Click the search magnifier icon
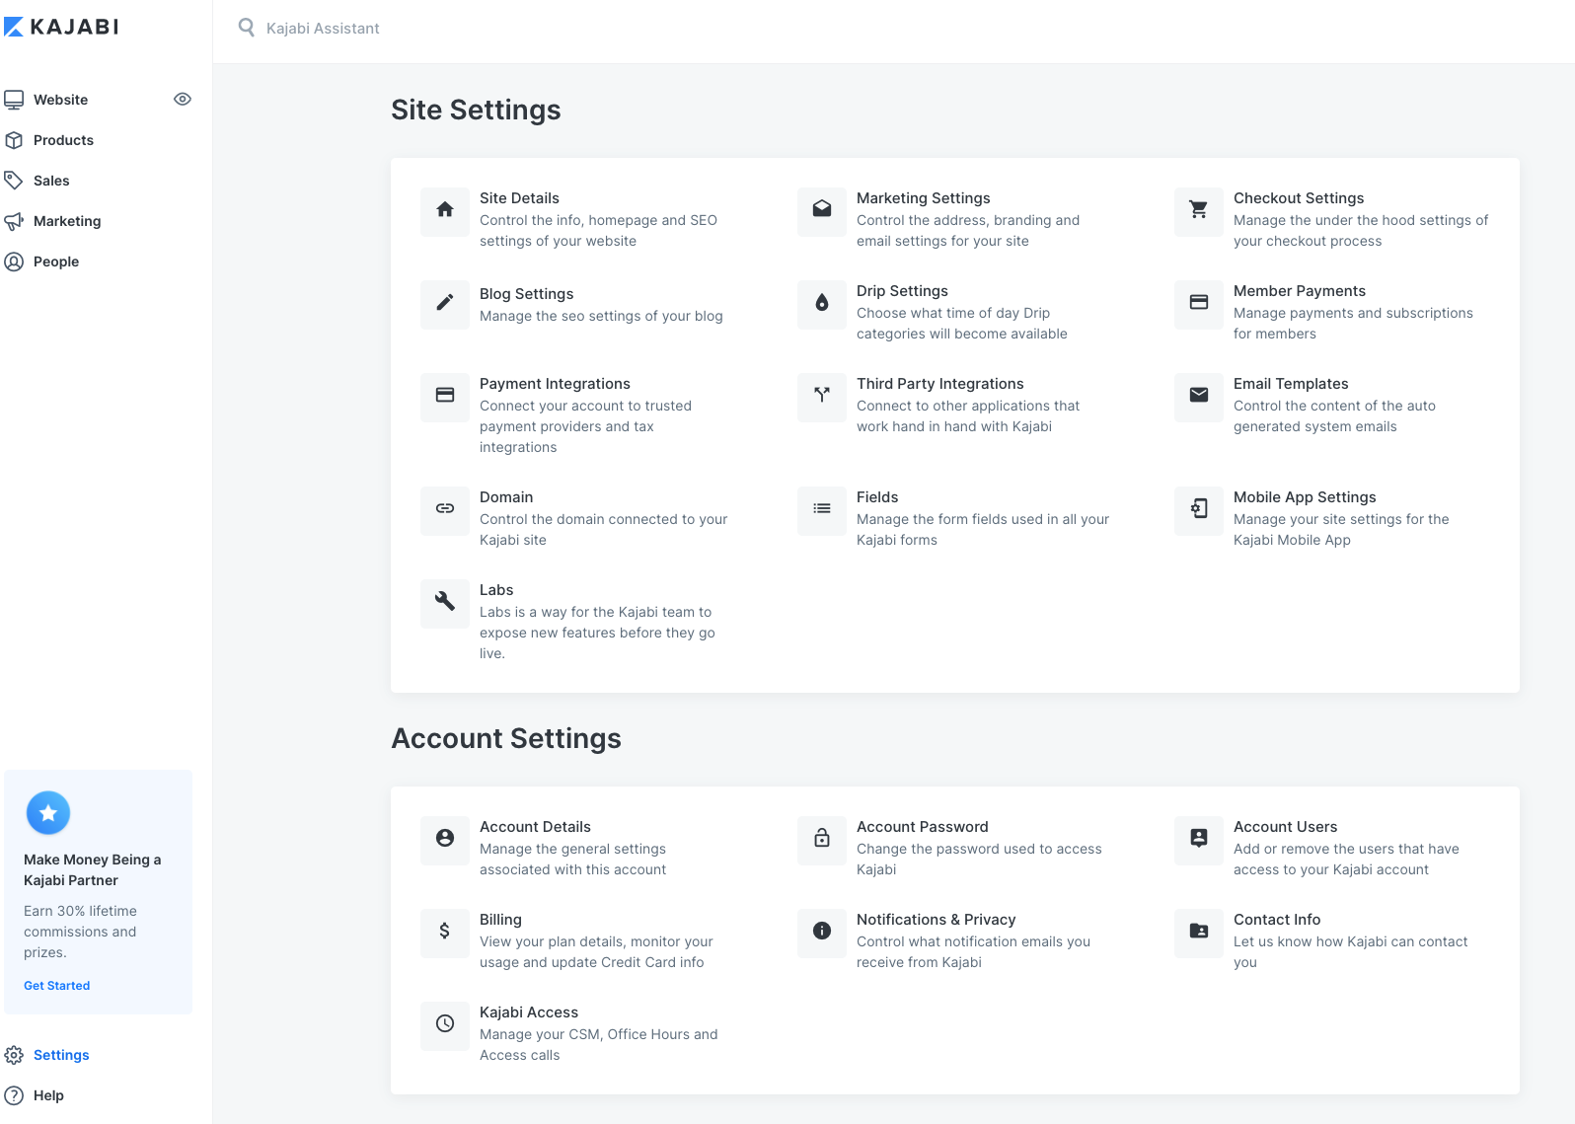Image resolution: width=1575 pixels, height=1124 pixels. (x=247, y=28)
